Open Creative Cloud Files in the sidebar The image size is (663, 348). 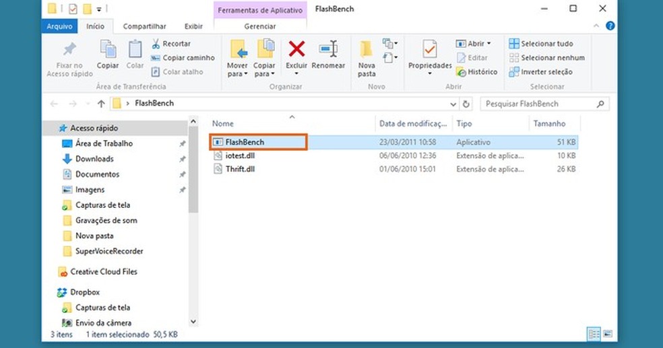click(x=104, y=271)
